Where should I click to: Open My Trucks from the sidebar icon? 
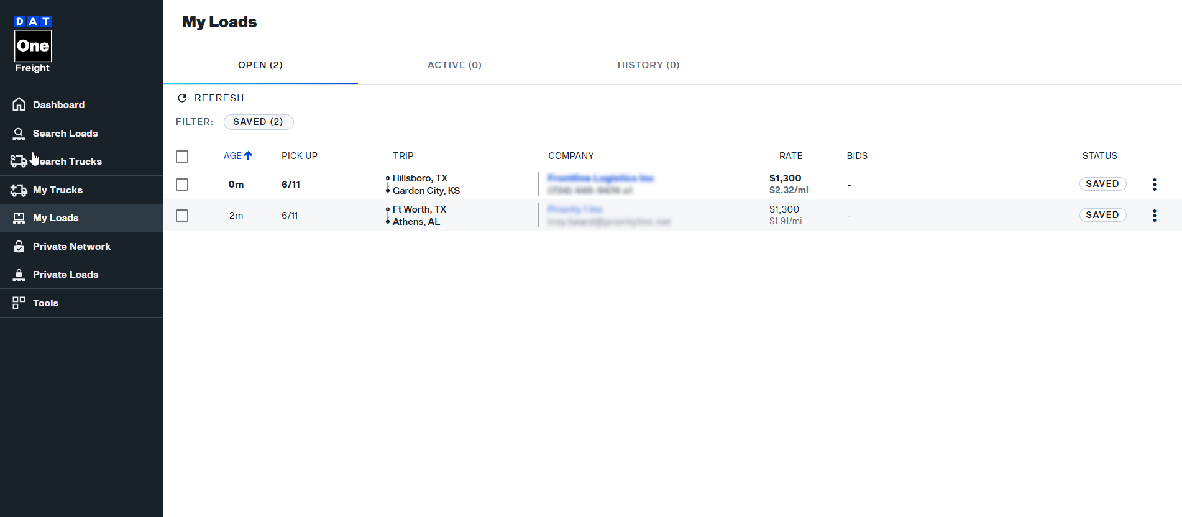19,190
